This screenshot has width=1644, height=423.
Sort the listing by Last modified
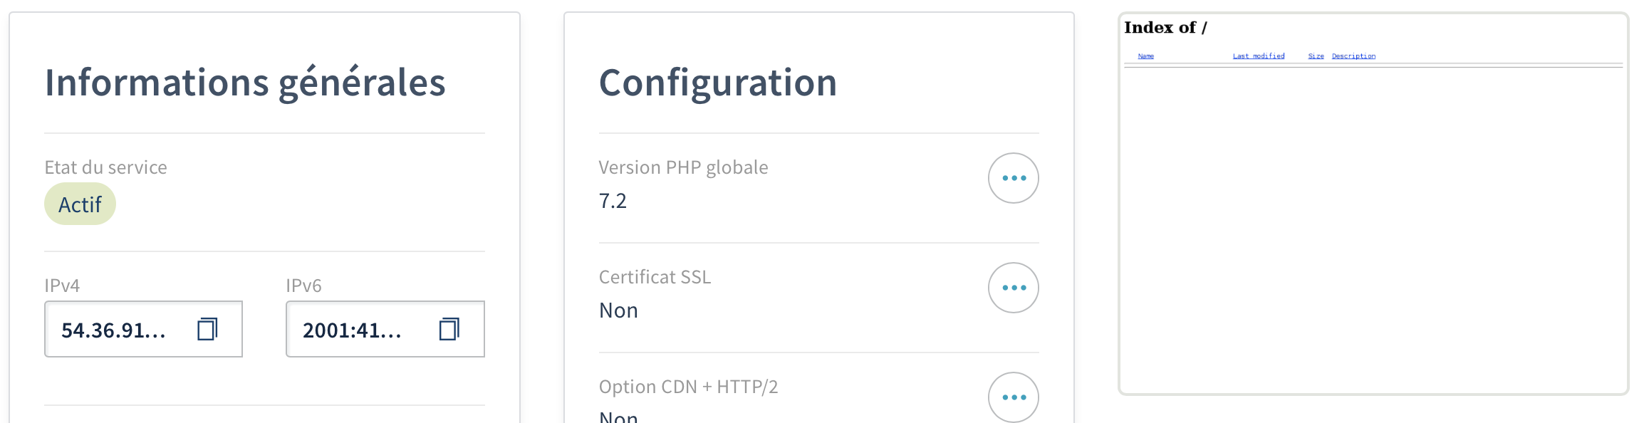point(1259,56)
